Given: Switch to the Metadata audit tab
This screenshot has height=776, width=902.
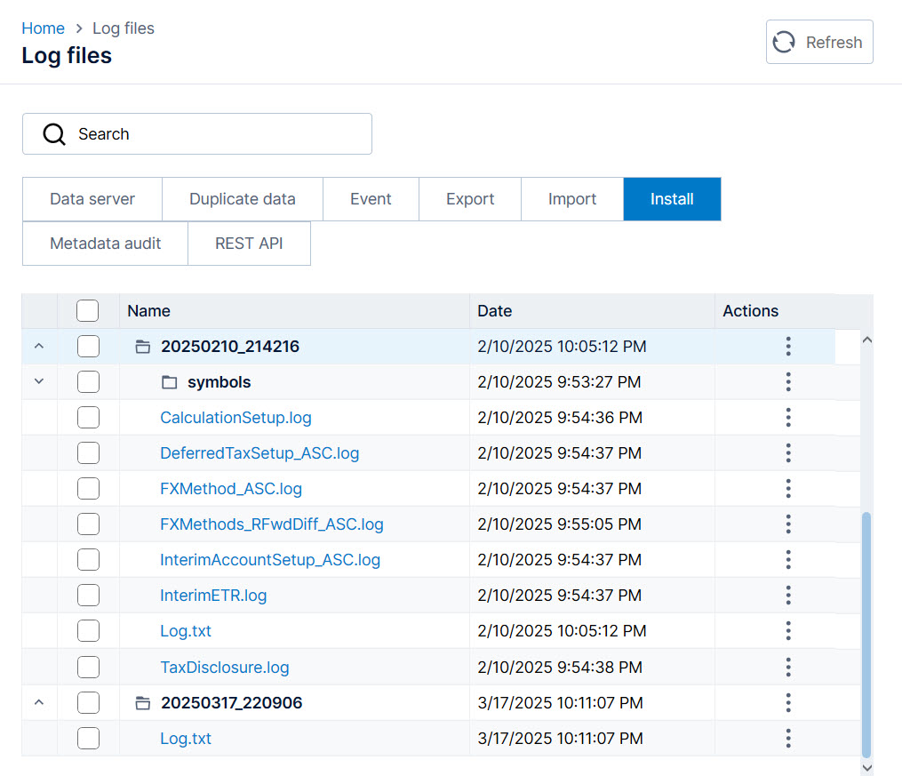Looking at the screenshot, I should [105, 244].
